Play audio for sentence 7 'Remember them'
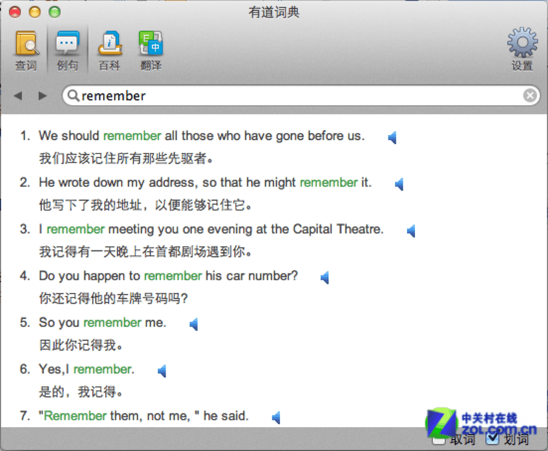The image size is (548, 451). [277, 417]
